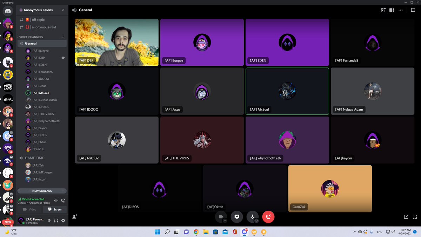Open Discord home direct messages icon

pos(8,11)
